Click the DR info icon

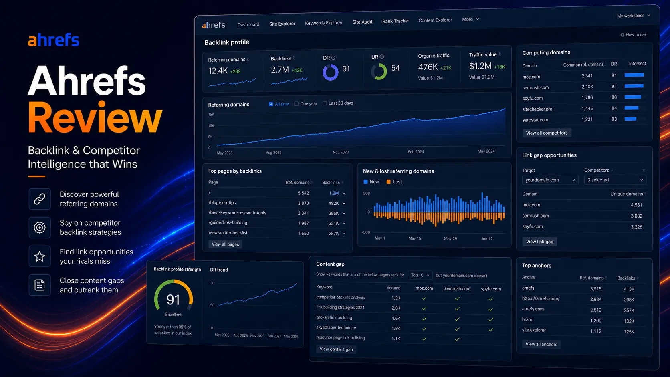(333, 58)
